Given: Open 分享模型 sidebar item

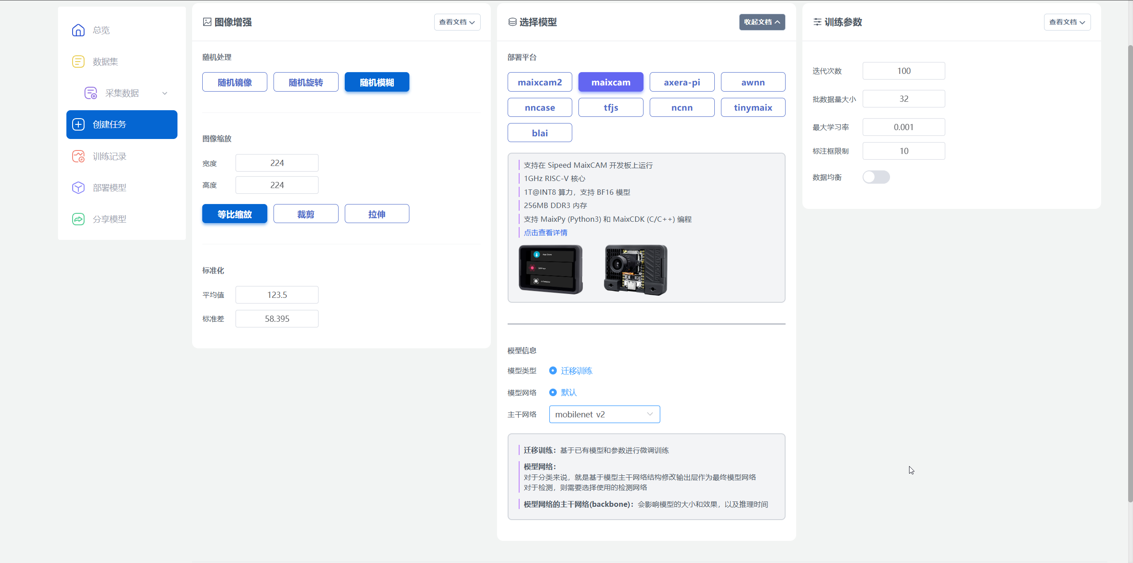Looking at the screenshot, I should pyautogui.click(x=122, y=219).
